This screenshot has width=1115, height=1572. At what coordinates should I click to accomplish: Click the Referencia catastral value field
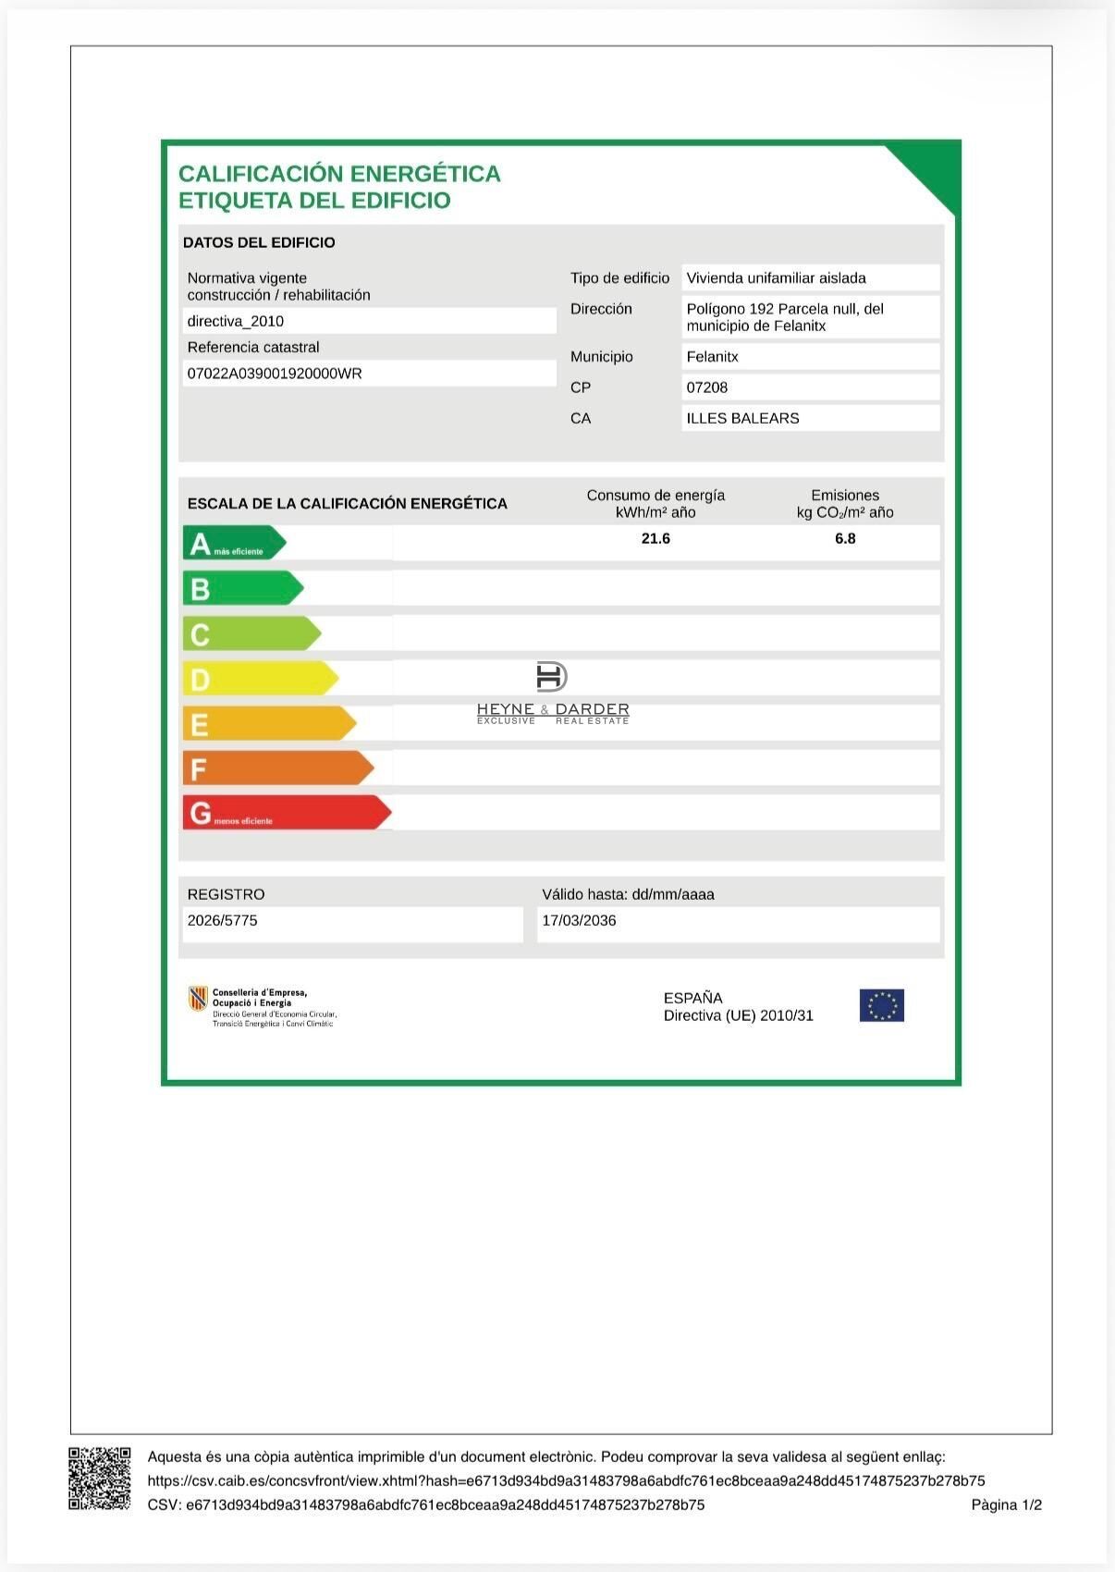click(x=369, y=374)
